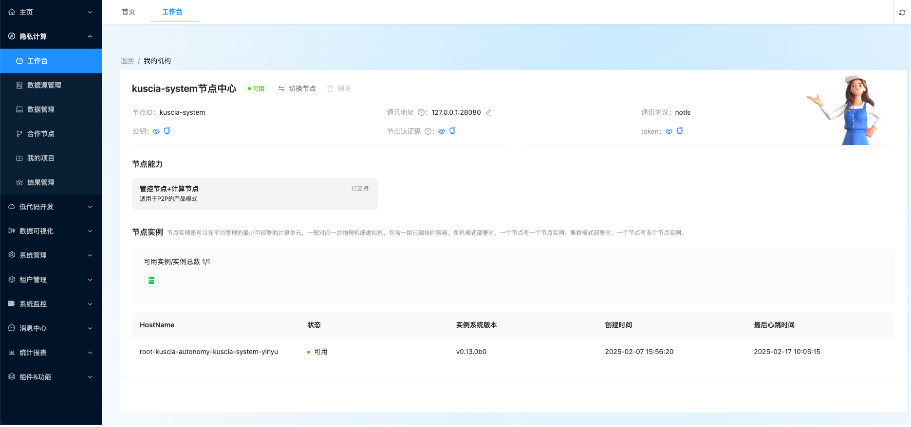Viewport: 911px width, 427px height.
Task: Click the heartbeat time 2025-02-17 10:05:15
Action: point(787,352)
